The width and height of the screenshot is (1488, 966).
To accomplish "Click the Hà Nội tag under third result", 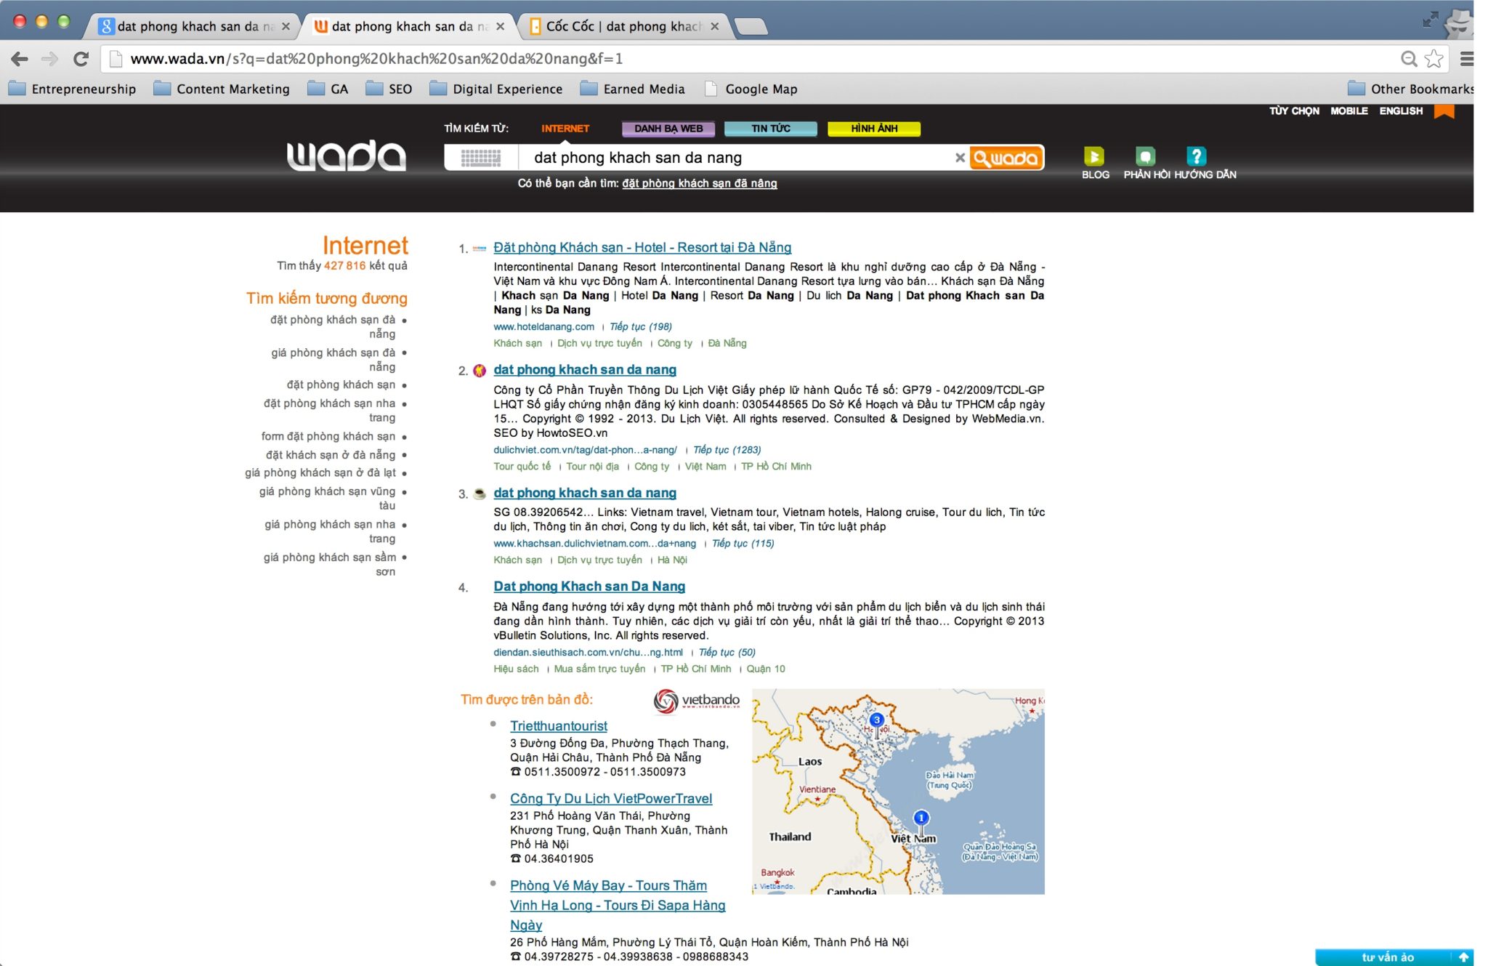I will (671, 560).
